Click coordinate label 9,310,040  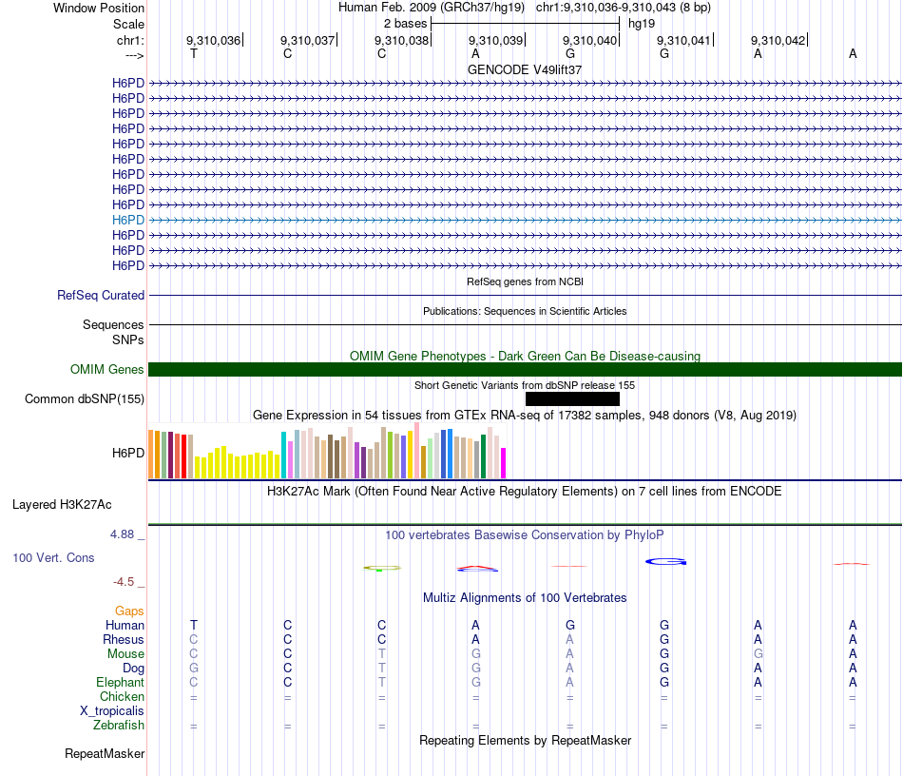click(x=589, y=40)
